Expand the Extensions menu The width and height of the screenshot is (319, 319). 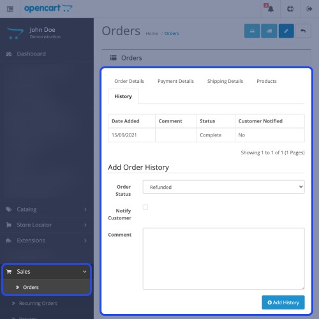click(47, 241)
